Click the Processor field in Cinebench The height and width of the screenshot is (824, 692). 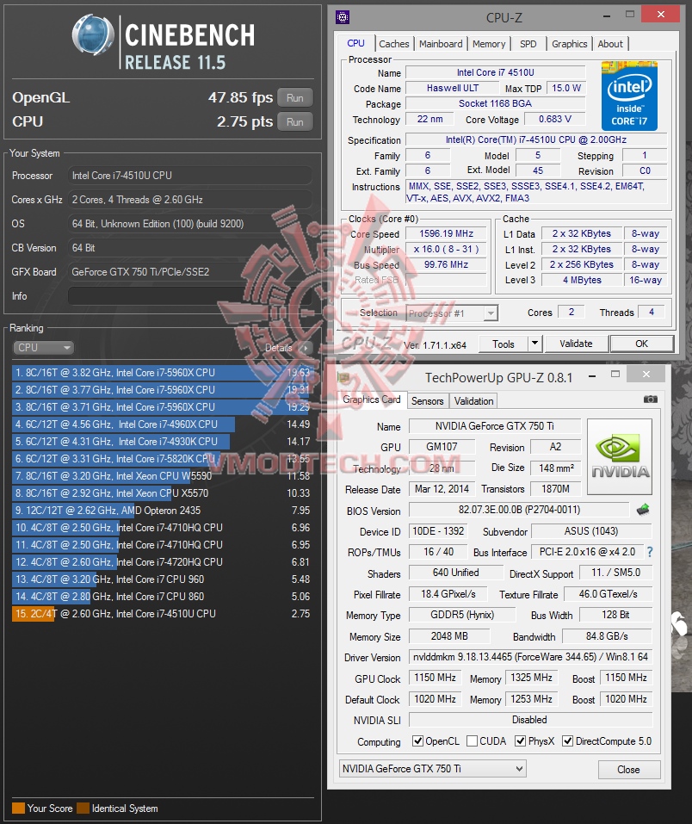(189, 176)
